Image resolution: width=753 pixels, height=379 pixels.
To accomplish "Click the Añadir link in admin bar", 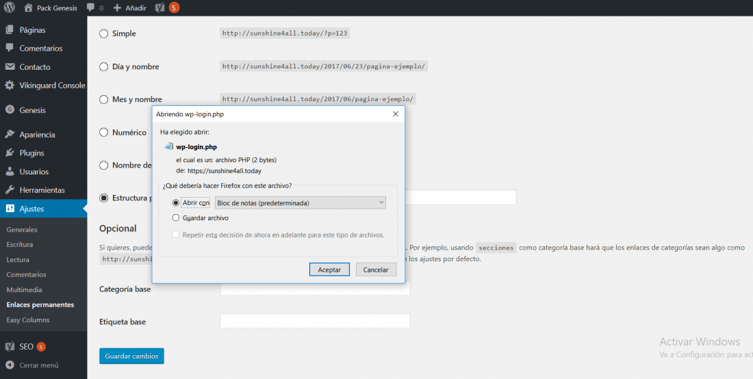I will tap(136, 8).
